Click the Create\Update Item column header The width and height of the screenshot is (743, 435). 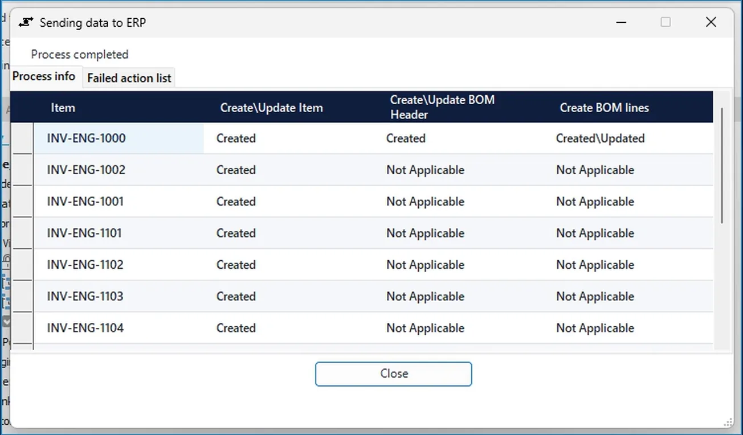click(288, 108)
